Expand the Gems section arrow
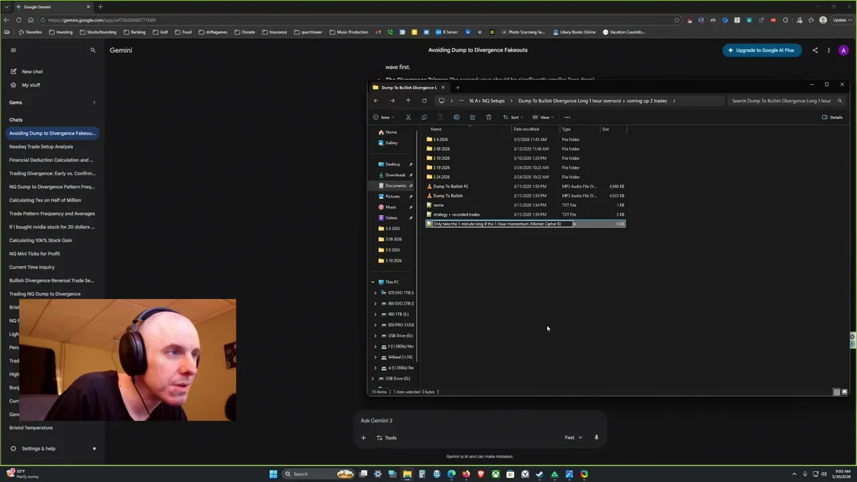The image size is (857, 482). tap(94, 102)
